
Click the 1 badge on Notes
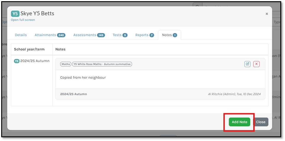[175, 35]
